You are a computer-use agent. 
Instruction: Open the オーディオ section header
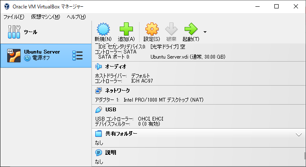115,67
